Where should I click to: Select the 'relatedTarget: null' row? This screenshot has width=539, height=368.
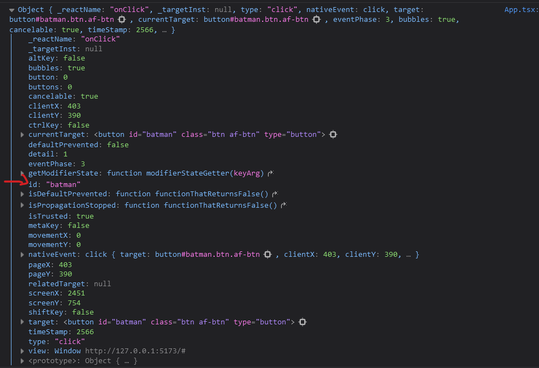click(x=70, y=284)
